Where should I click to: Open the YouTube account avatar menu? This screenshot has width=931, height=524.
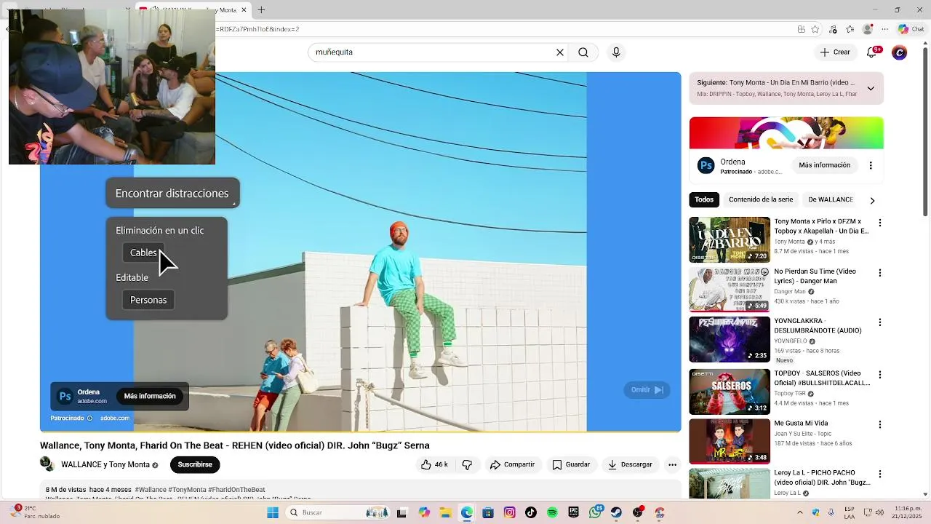click(x=900, y=52)
